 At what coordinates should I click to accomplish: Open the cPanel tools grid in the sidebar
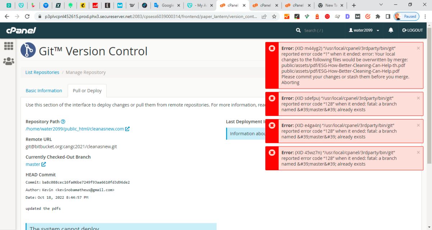9,46
